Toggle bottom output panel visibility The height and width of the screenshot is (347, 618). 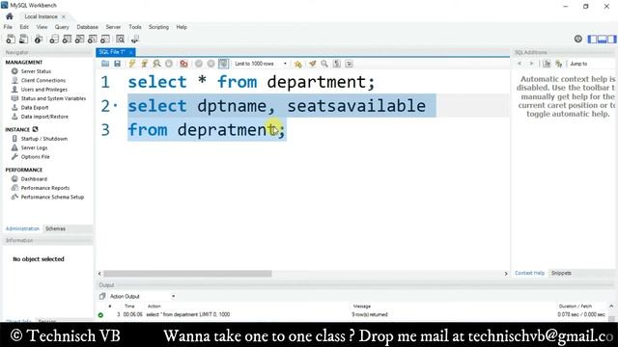click(602, 39)
